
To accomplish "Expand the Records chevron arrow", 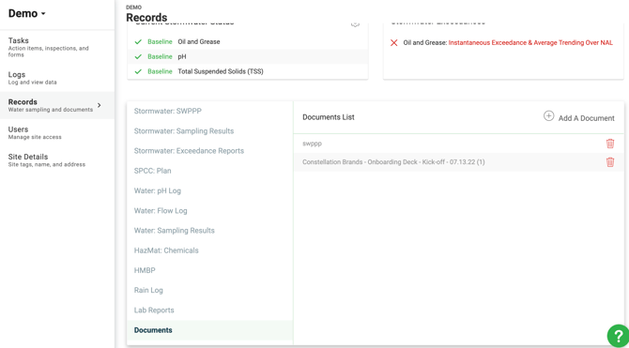I will [100, 105].
